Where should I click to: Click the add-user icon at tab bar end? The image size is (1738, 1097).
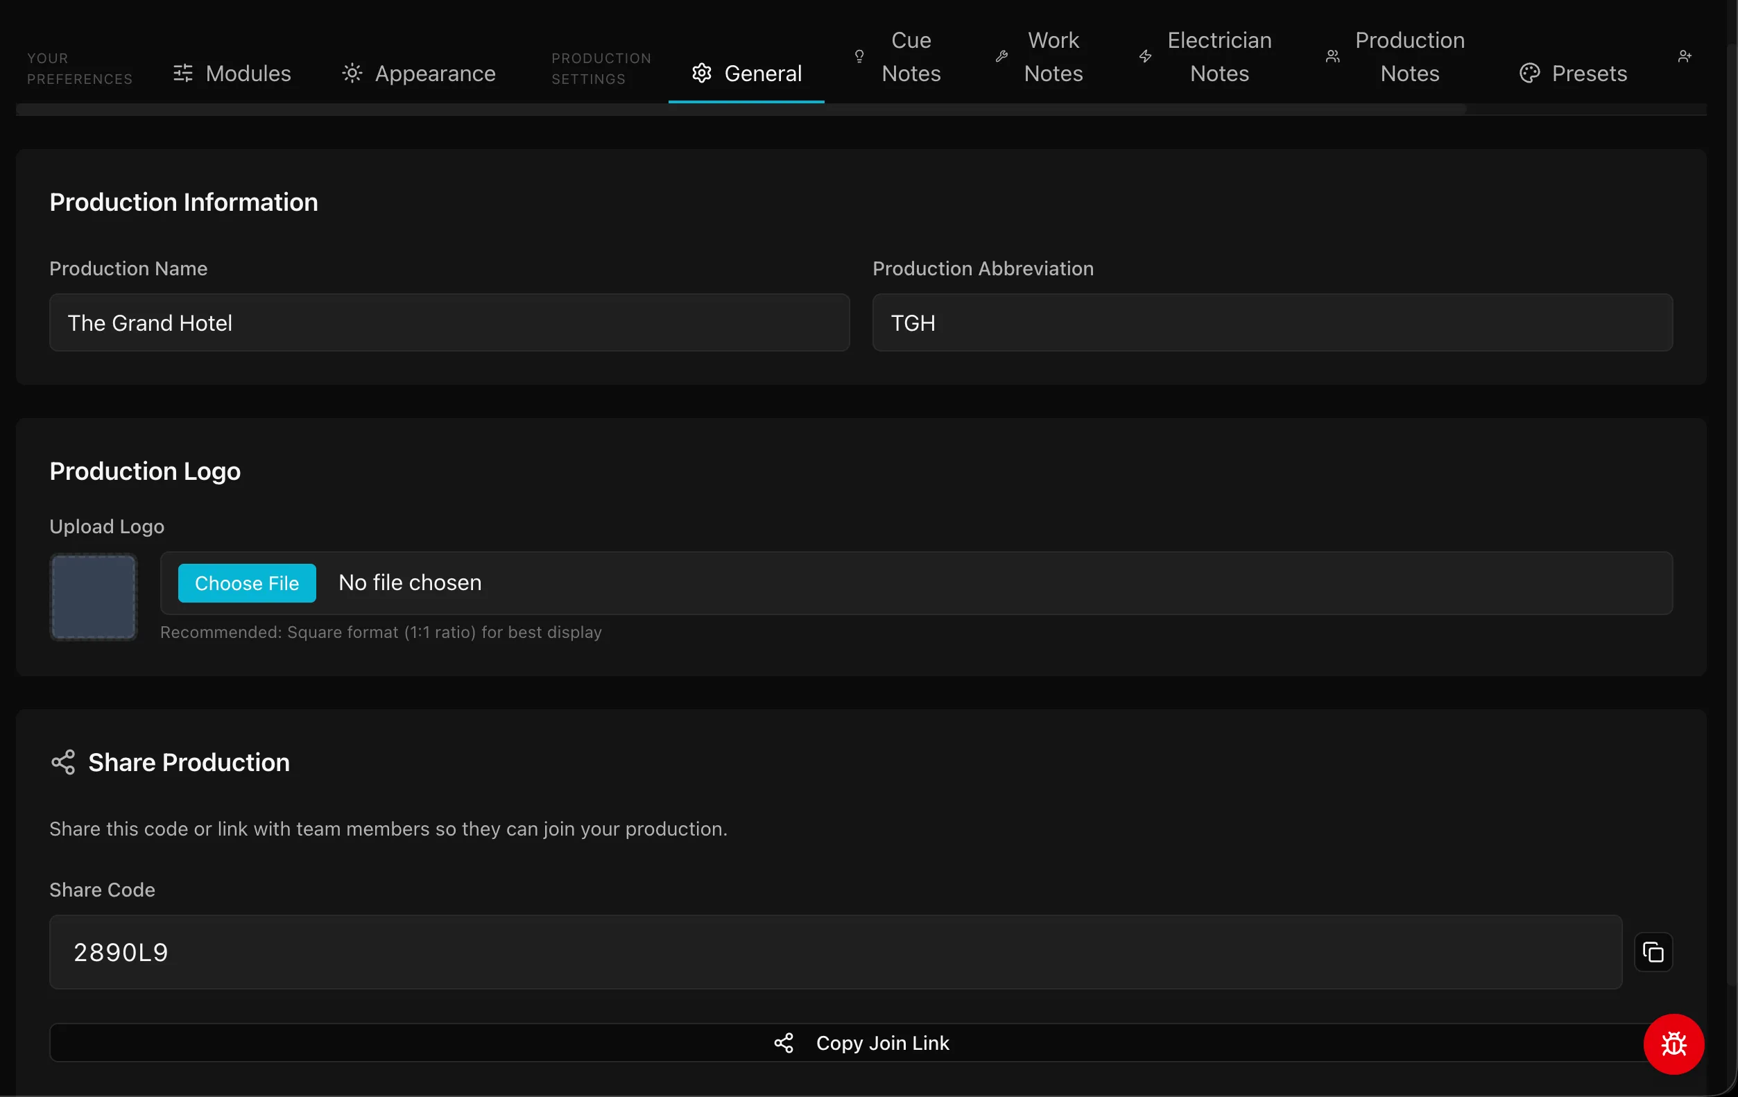(x=1684, y=56)
